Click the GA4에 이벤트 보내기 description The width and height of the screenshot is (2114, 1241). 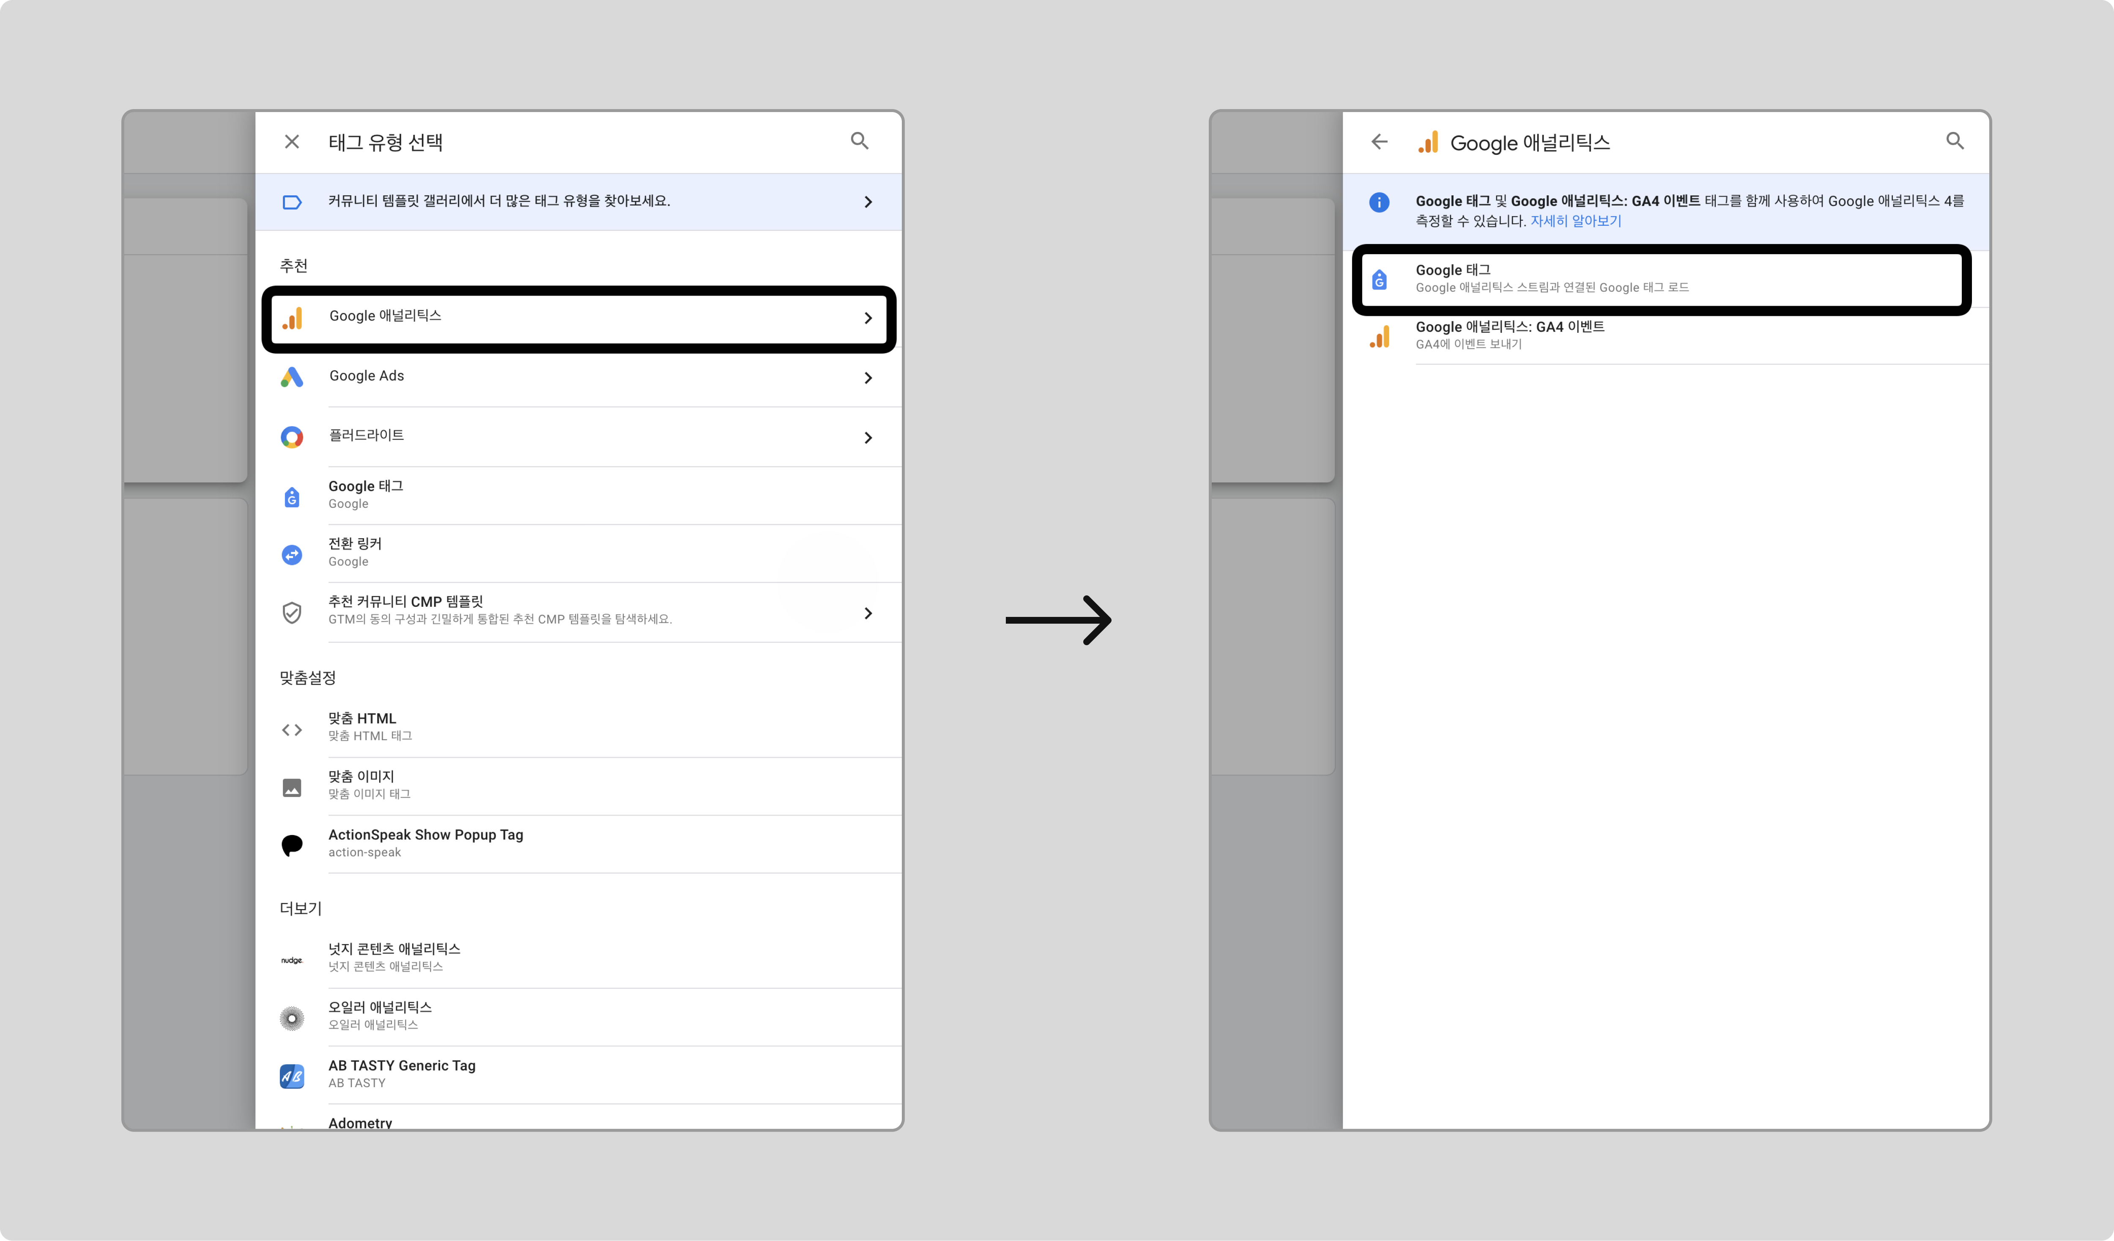pos(1468,345)
